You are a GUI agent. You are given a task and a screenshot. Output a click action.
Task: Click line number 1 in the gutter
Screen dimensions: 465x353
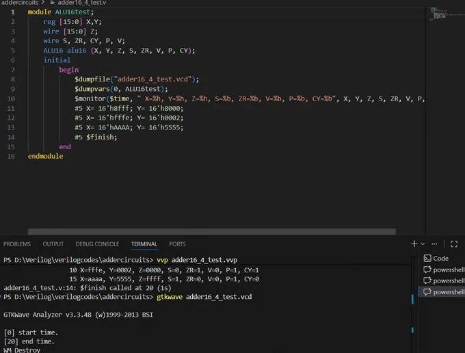tap(13, 12)
